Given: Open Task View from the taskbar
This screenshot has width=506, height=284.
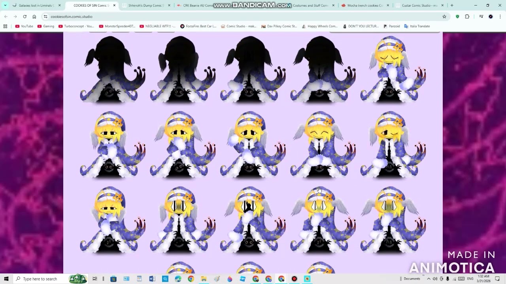Looking at the screenshot, I should pos(95,279).
